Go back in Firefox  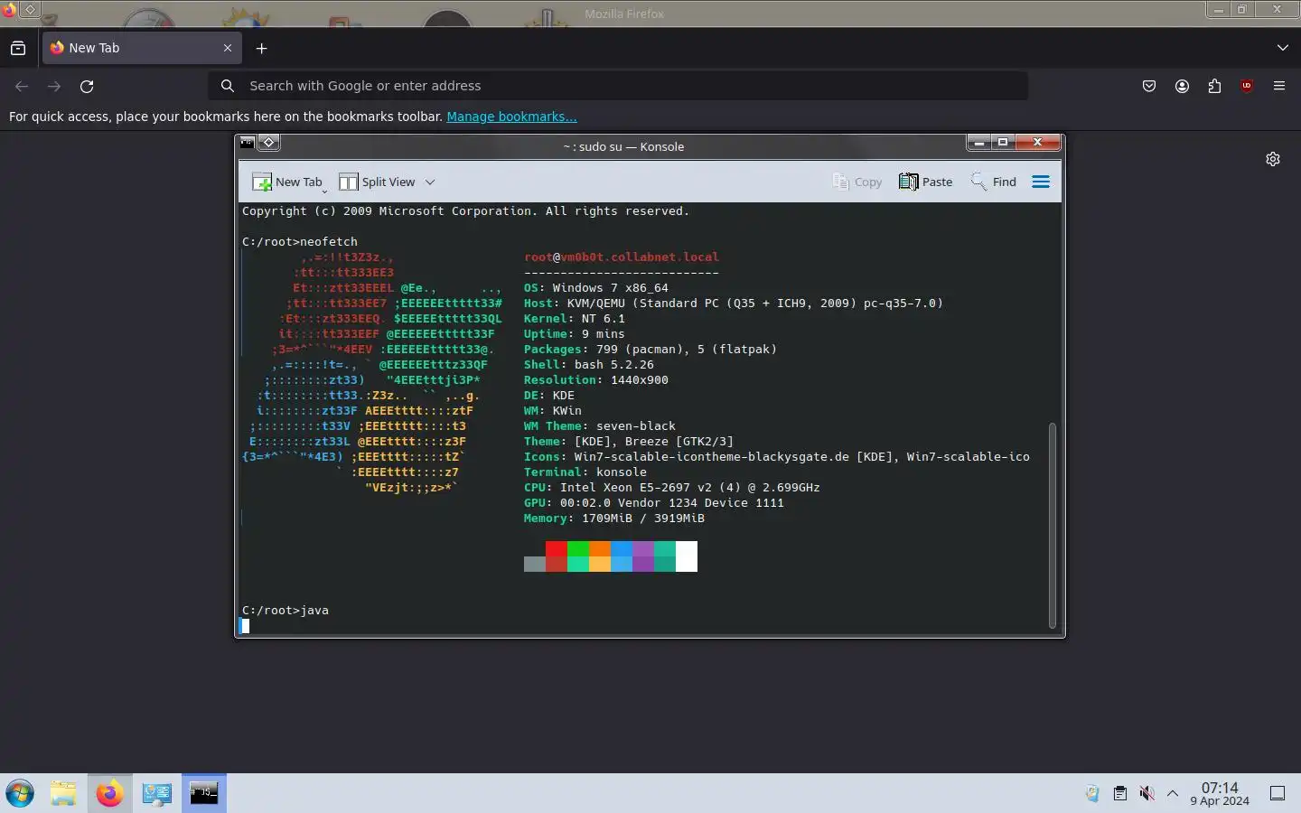[x=22, y=86]
